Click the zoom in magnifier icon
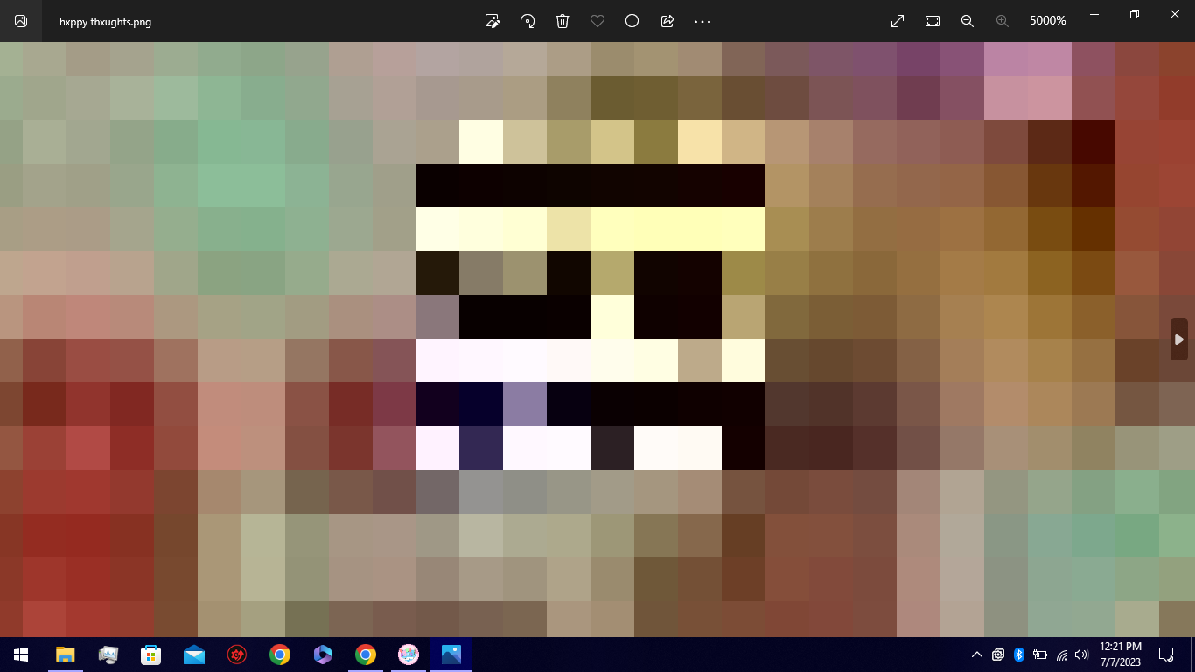This screenshot has width=1195, height=672. tap(1003, 21)
